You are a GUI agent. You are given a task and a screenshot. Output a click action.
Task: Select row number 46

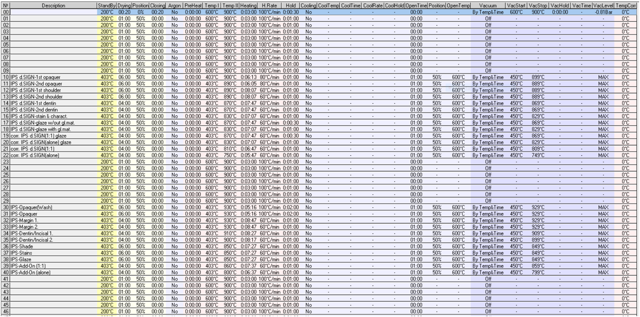click(x=6, y=311)
